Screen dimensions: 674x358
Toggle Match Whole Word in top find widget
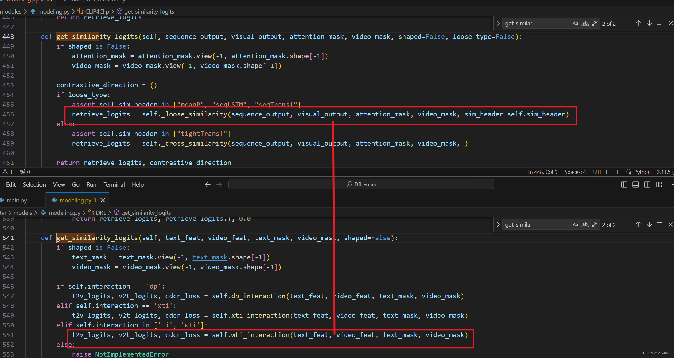coord(585,23)
